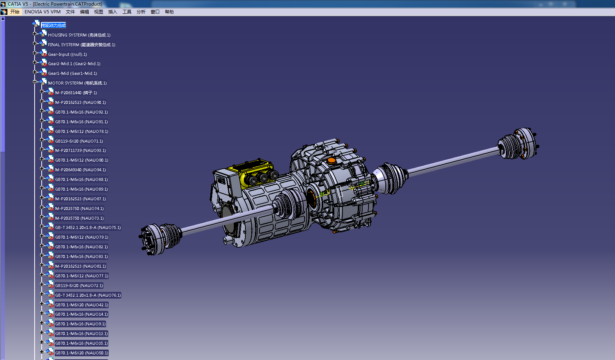Screen dimensions: 615x360
Task: Open the 开始 menu
Action: tap(15, 12)
